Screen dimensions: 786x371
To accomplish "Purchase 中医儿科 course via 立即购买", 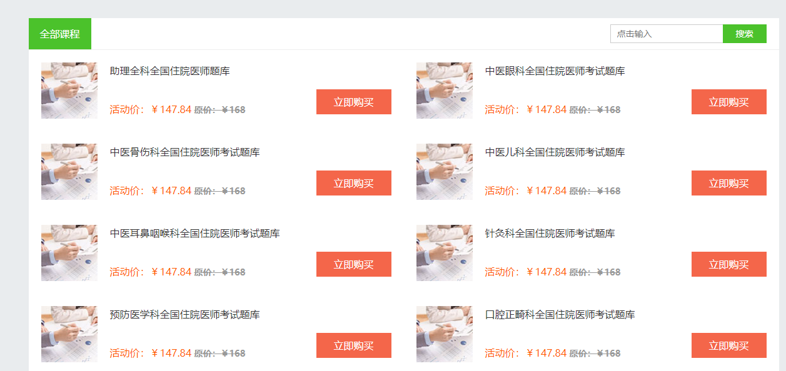I will click(729, 183).
